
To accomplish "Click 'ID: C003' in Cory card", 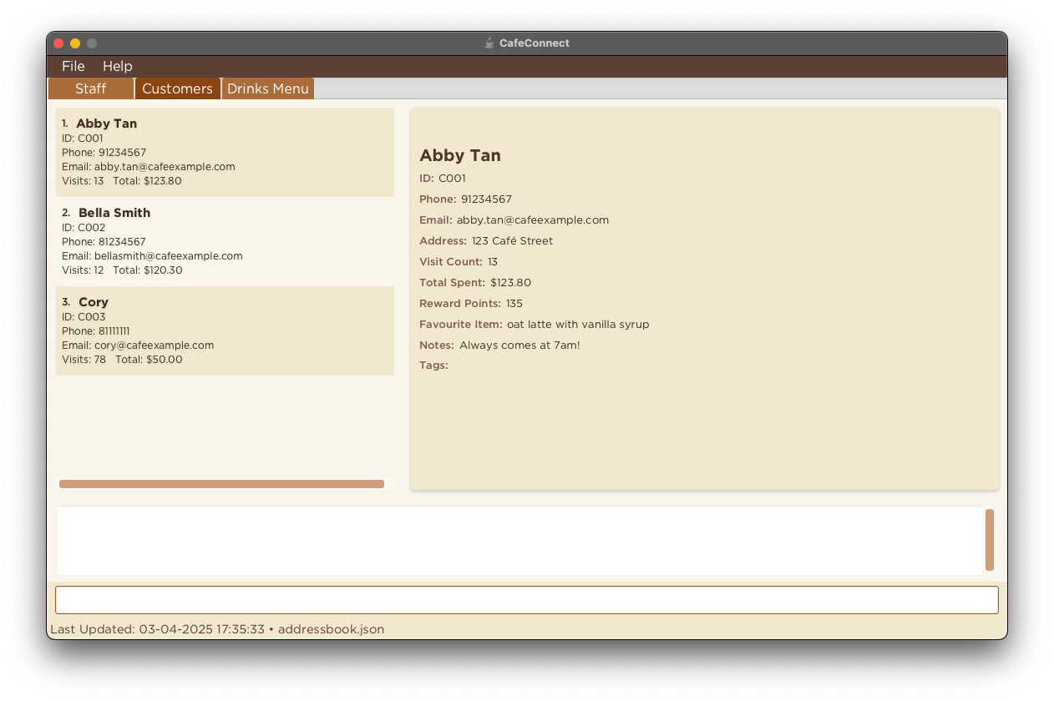I will pos(84,317).
